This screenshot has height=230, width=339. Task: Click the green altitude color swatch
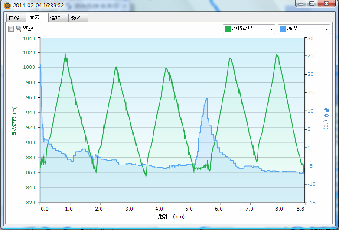point(227,29)
